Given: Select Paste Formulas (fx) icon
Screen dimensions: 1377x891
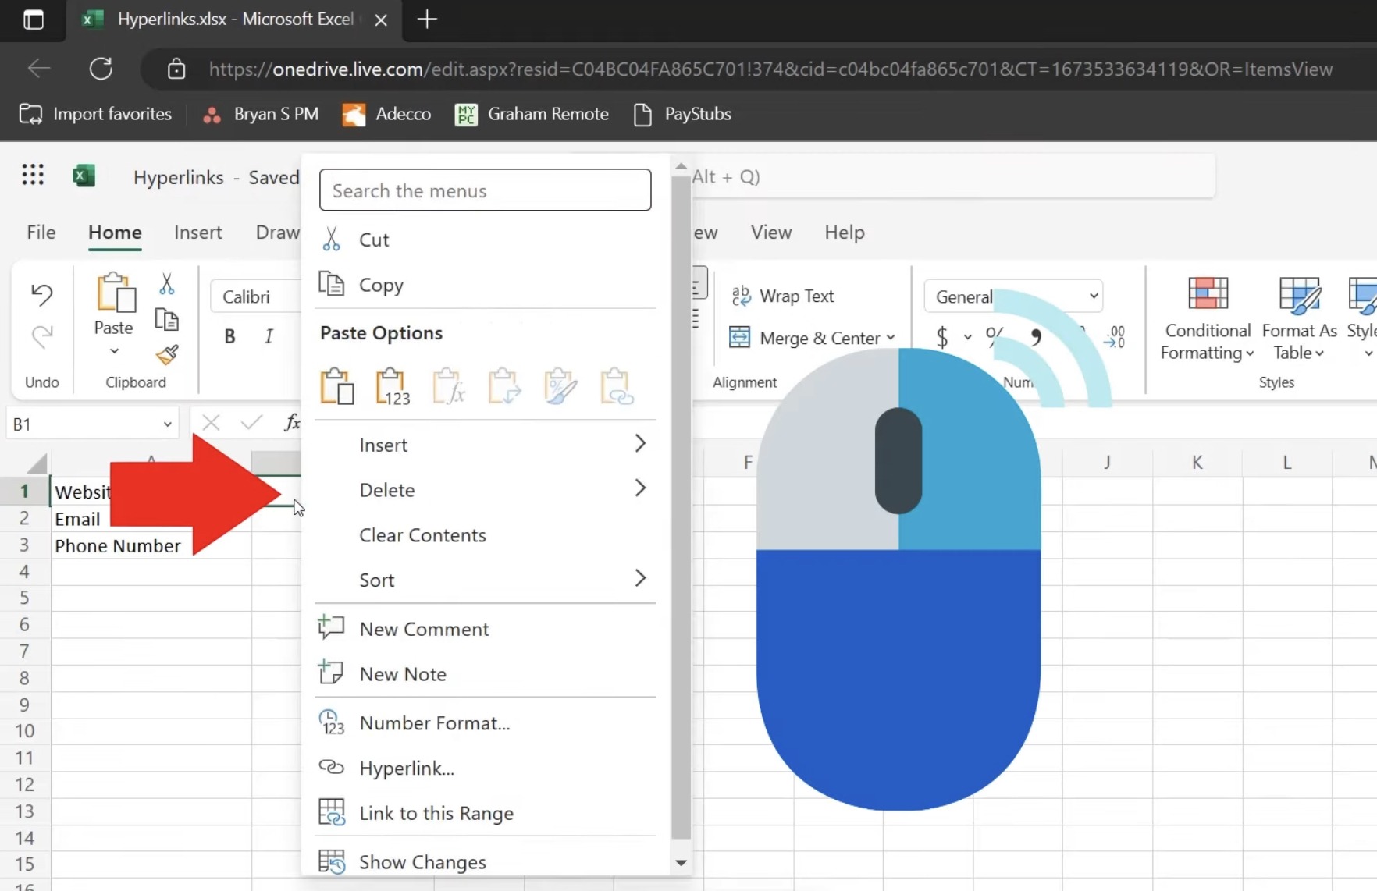Looking at the screenshot, I should coord(449,385).
